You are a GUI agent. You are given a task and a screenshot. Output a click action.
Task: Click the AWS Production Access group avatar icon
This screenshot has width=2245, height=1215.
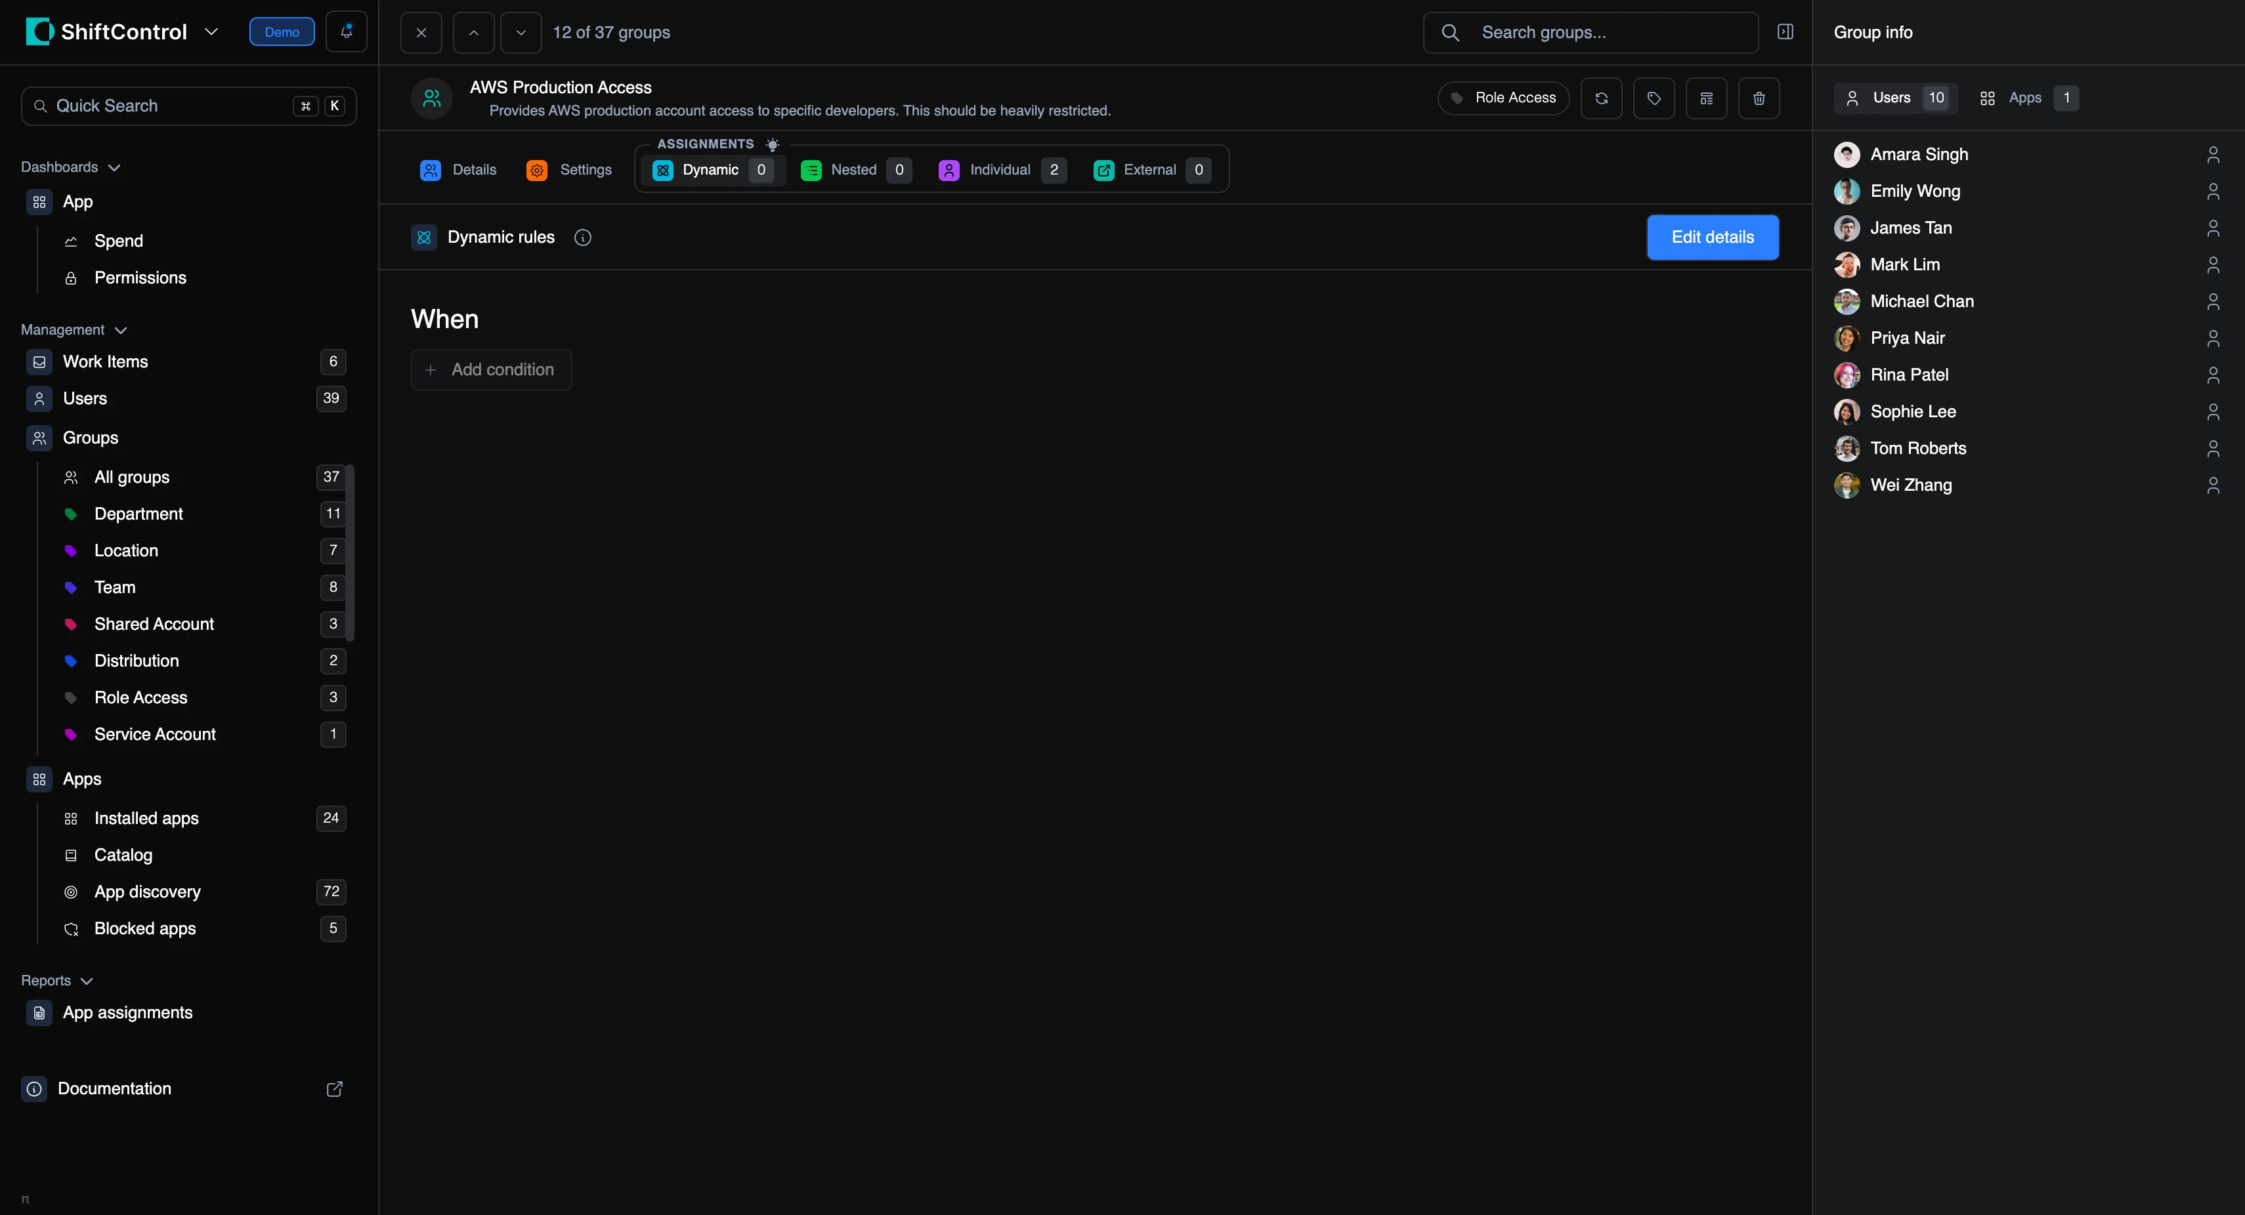pos(431,98)
